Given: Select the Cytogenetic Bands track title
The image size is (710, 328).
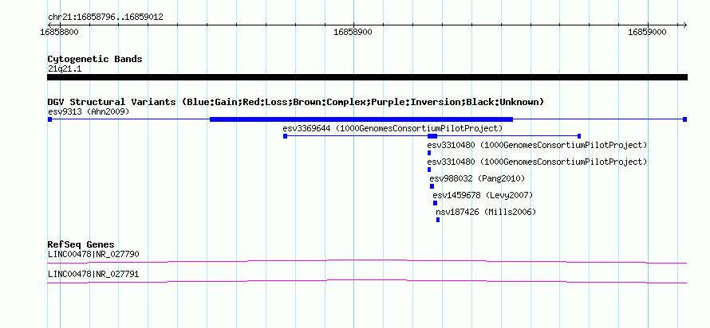Looking at the screenshot, I should tap(95, 59).
